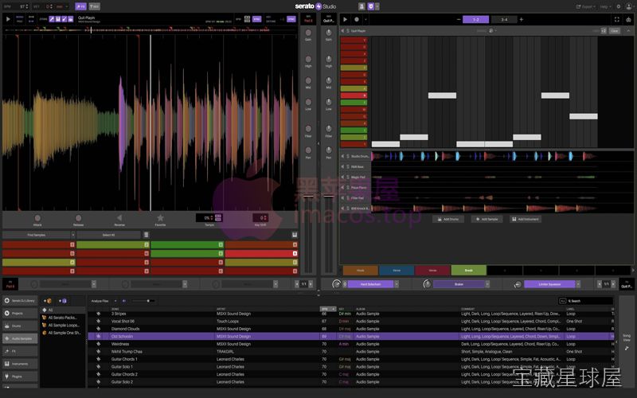Select Diamond Clouds sample row
Screen dimensions: 637x398
click(x=350, y=329)
